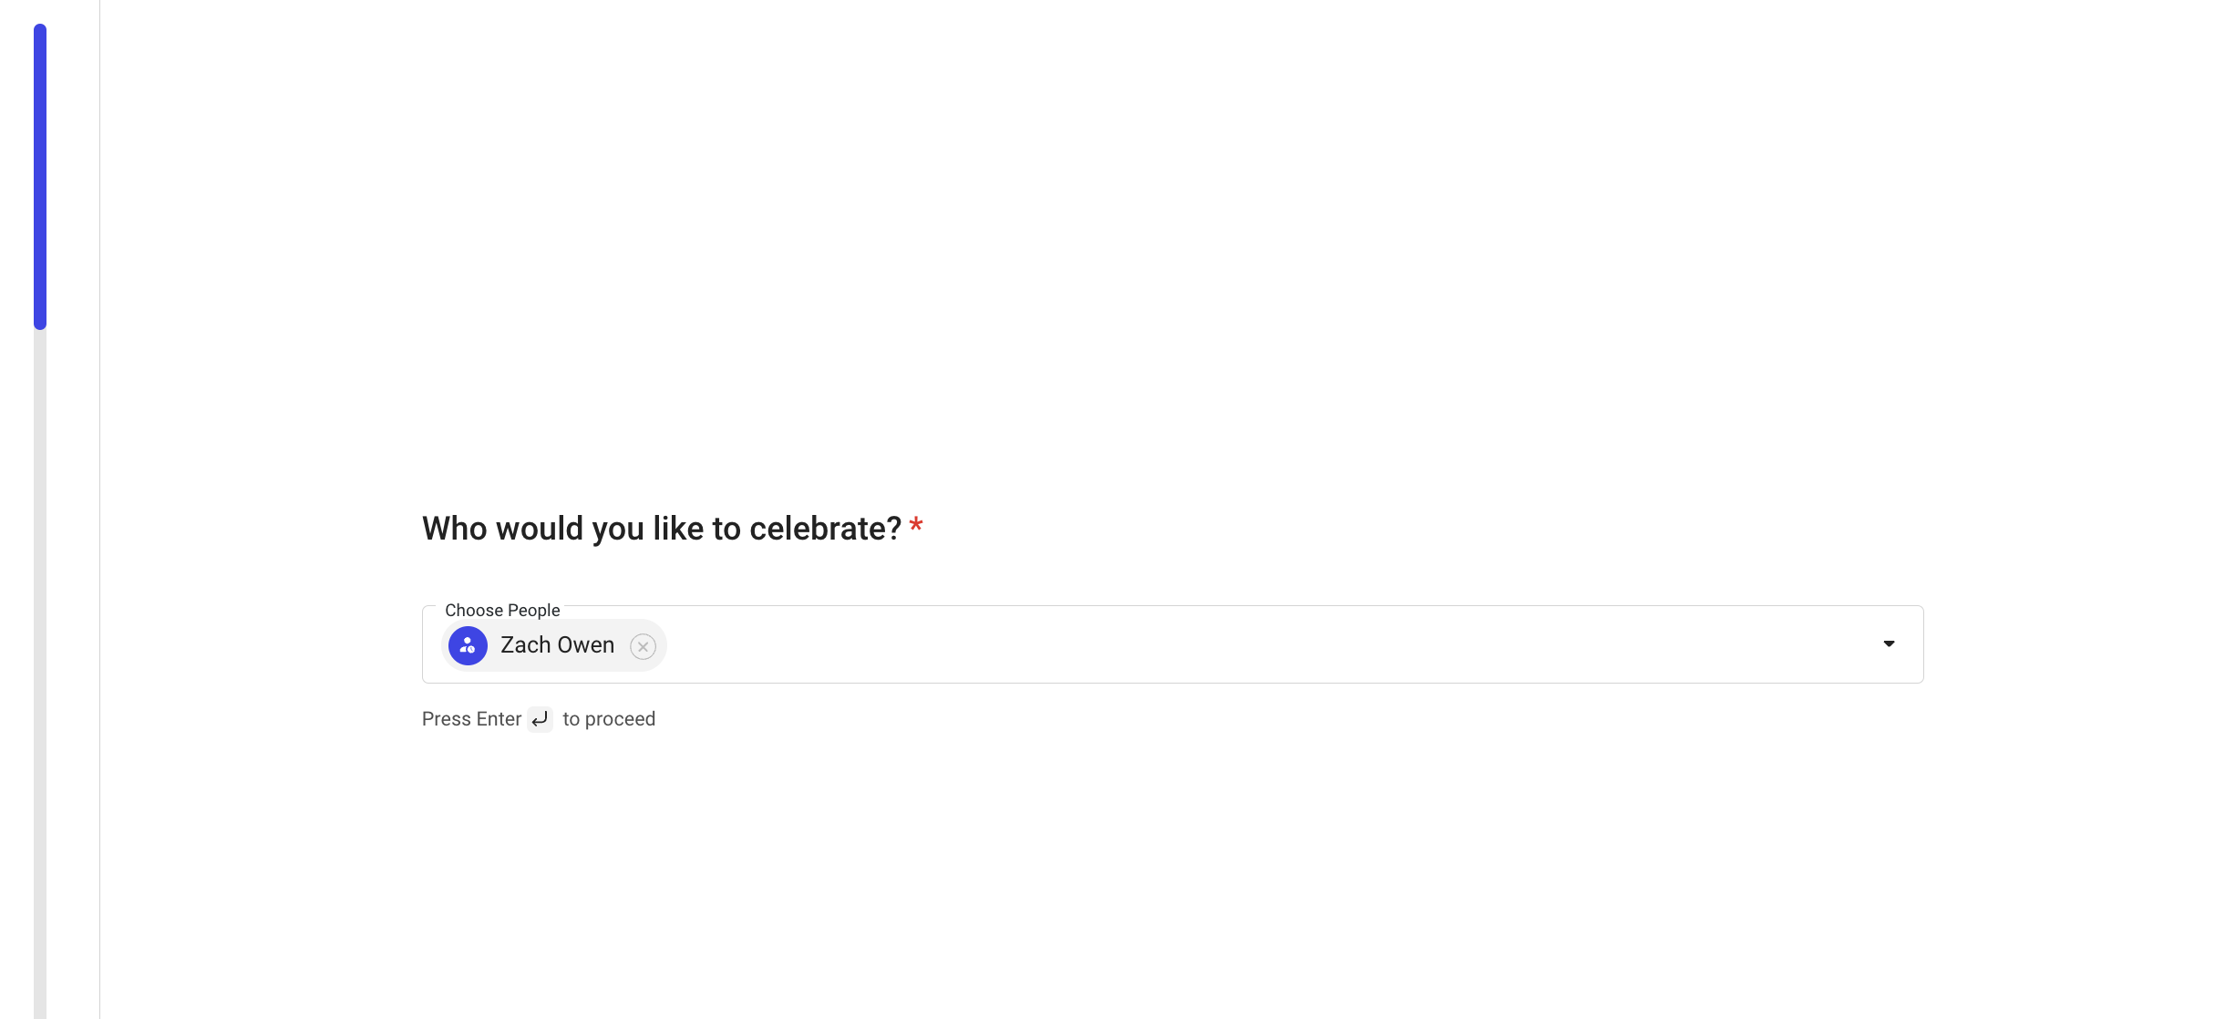
Task: Click the word "celebrate?" in the question
Action: click(825, 529)
